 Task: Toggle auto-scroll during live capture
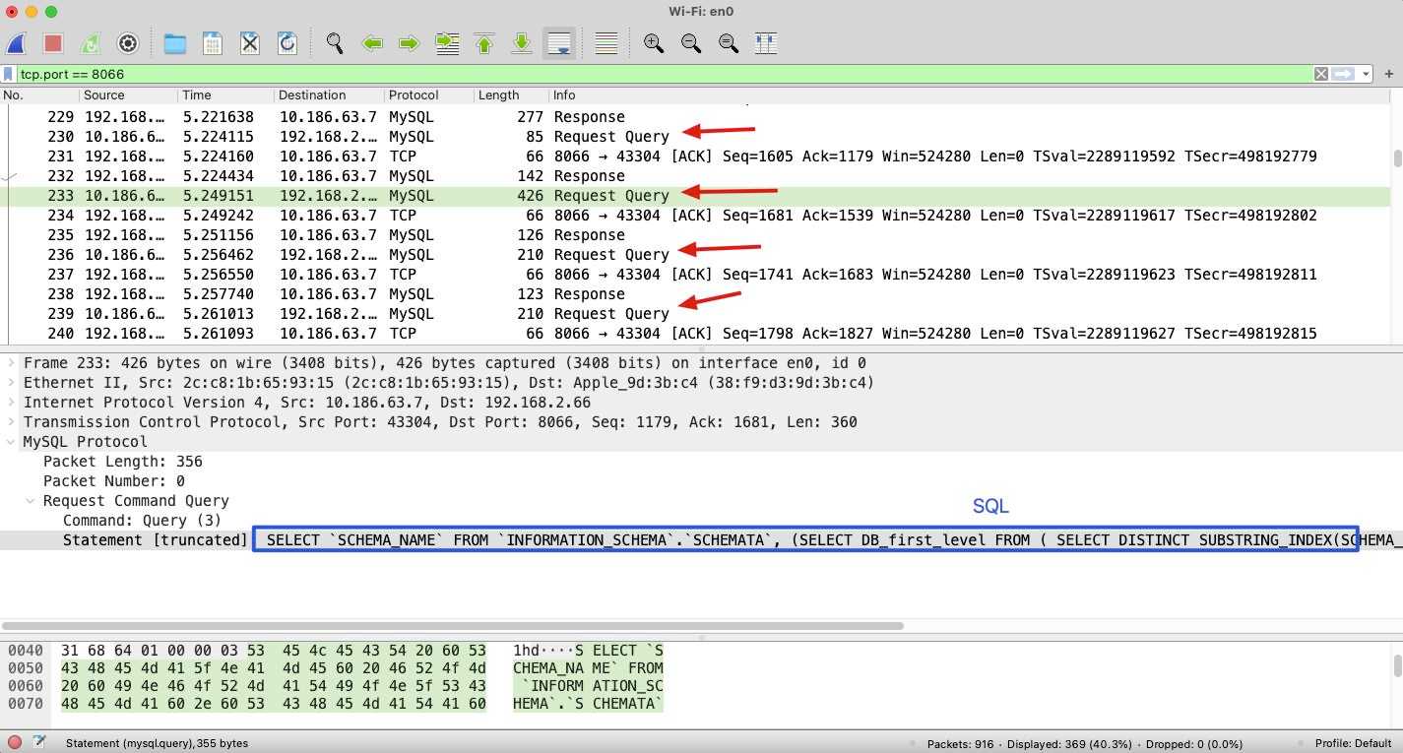pyautogui.click(x=559, y=43)
